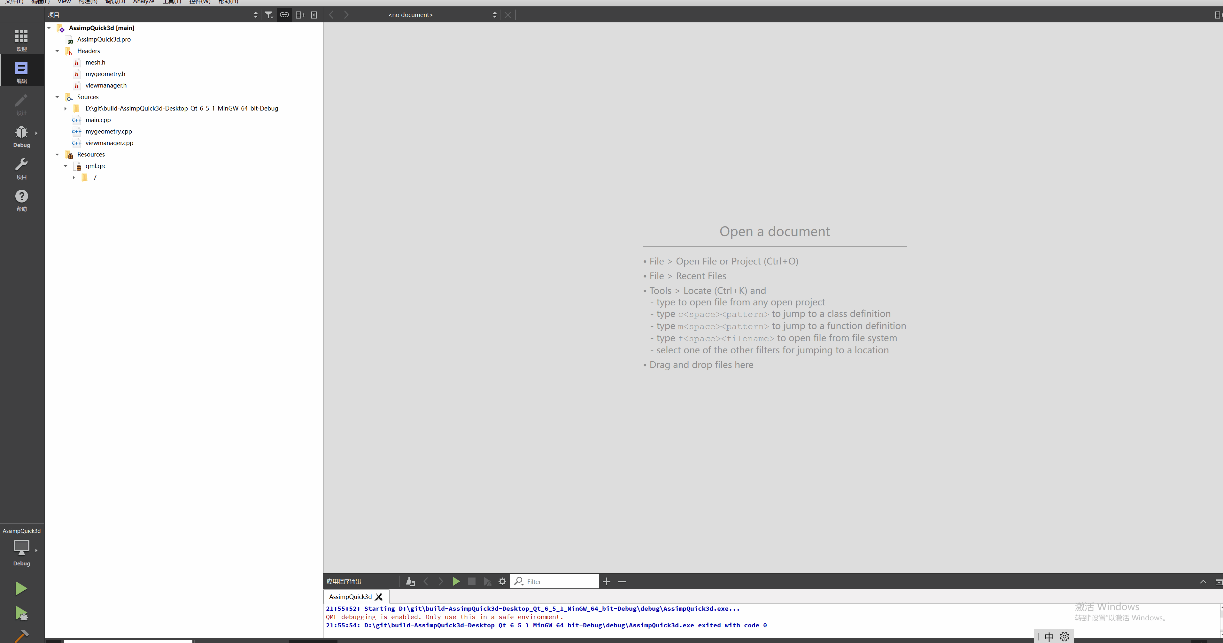1223x643 pixels.
Task: Click the filter tree funnel icon
Action: (x=269, y=15)
